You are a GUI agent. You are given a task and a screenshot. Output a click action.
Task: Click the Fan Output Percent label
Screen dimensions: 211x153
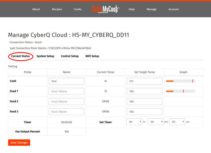(x=28, y=132)
